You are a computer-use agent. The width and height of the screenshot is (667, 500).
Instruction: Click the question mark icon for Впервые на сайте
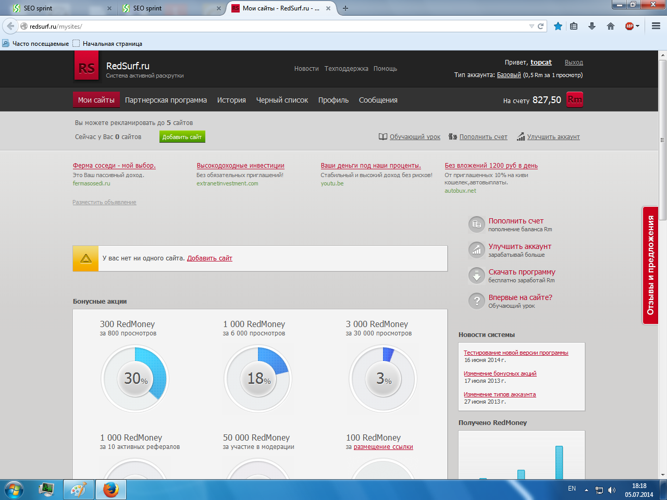[x=476, y=301]
